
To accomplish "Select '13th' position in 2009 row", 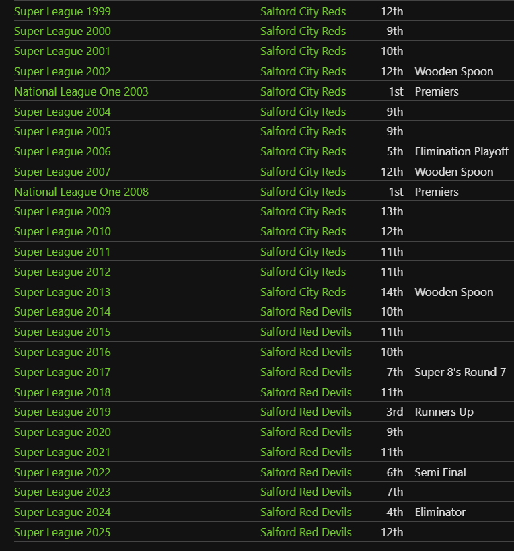I will [392, 211].
